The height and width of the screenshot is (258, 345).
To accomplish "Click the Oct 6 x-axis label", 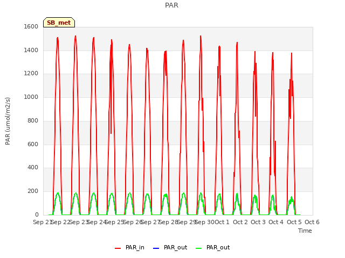I will click(312, 222).
